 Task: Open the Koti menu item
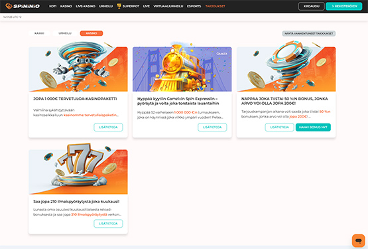point(53,7)
